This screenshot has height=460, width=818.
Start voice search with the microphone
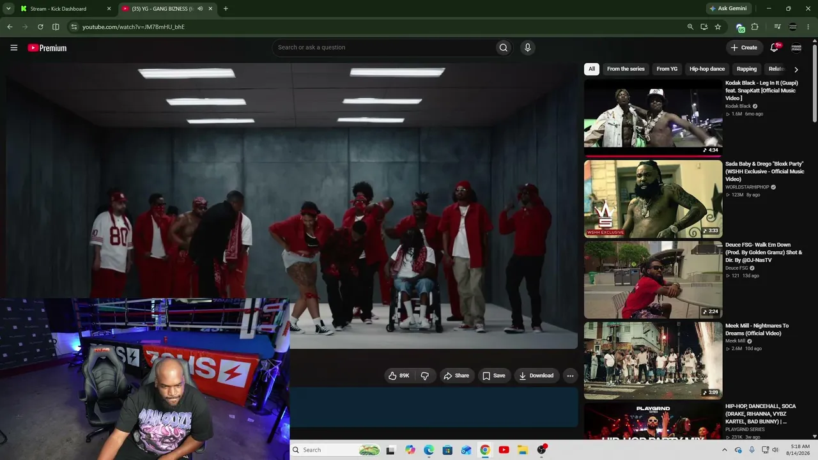(527, 47)
